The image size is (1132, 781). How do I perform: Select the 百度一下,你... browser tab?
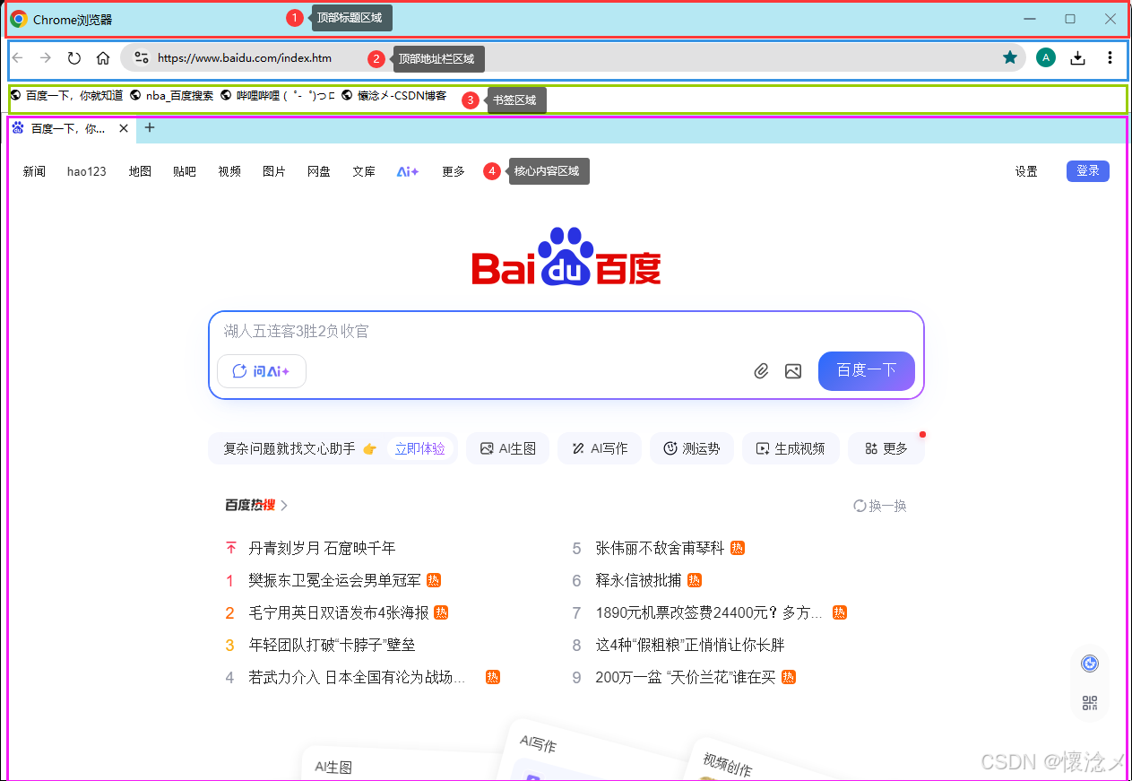click(x=71, y=129)
